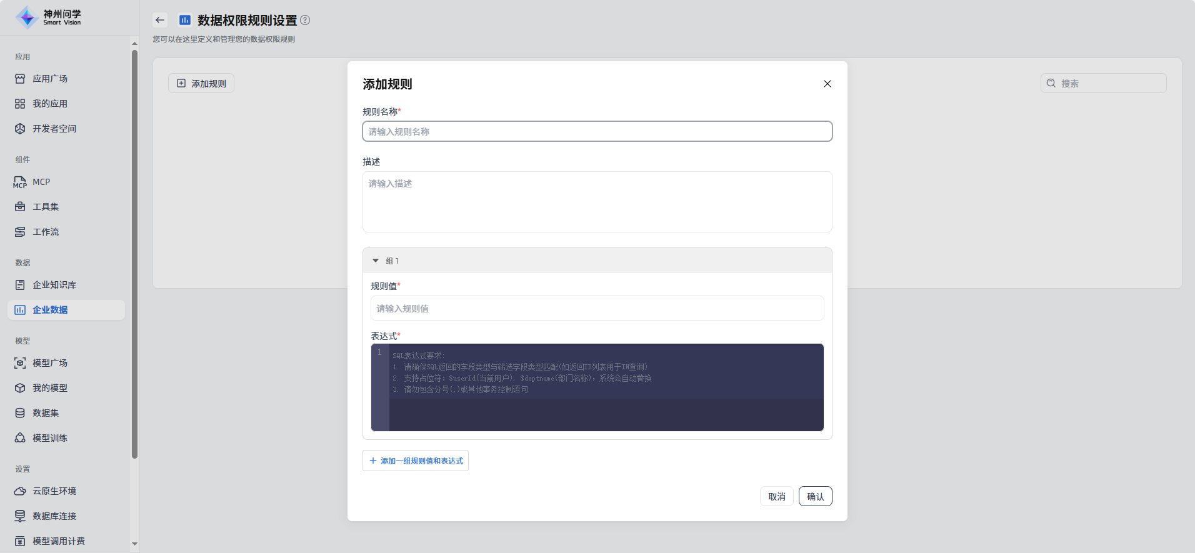Open 工作流 from the sidebar

coord(46,232)
